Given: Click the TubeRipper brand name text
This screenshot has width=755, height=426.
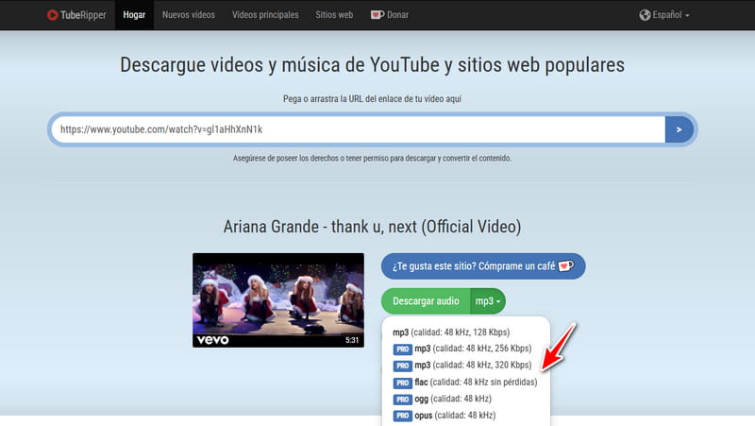Looking at the screenshot, I should [x=83, y=15].
